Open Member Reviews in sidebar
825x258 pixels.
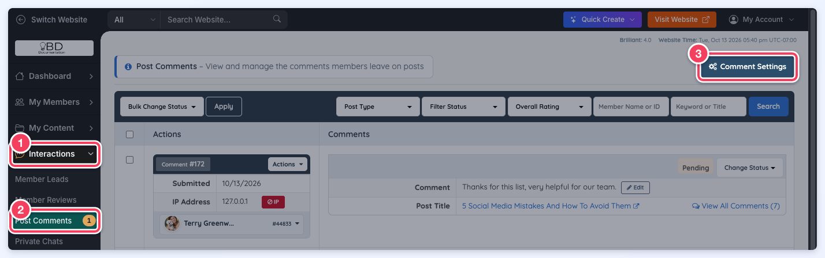coord(46,200)
